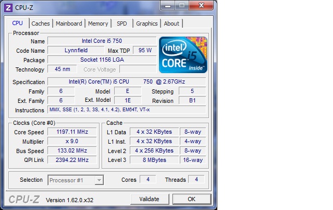
Task: Switch to the Caches tab
Action: pos(41,24)
